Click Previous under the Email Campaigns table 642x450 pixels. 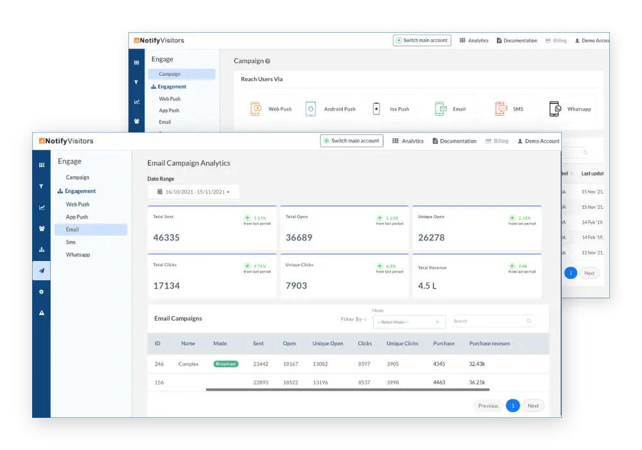click(x=488, y=406)
